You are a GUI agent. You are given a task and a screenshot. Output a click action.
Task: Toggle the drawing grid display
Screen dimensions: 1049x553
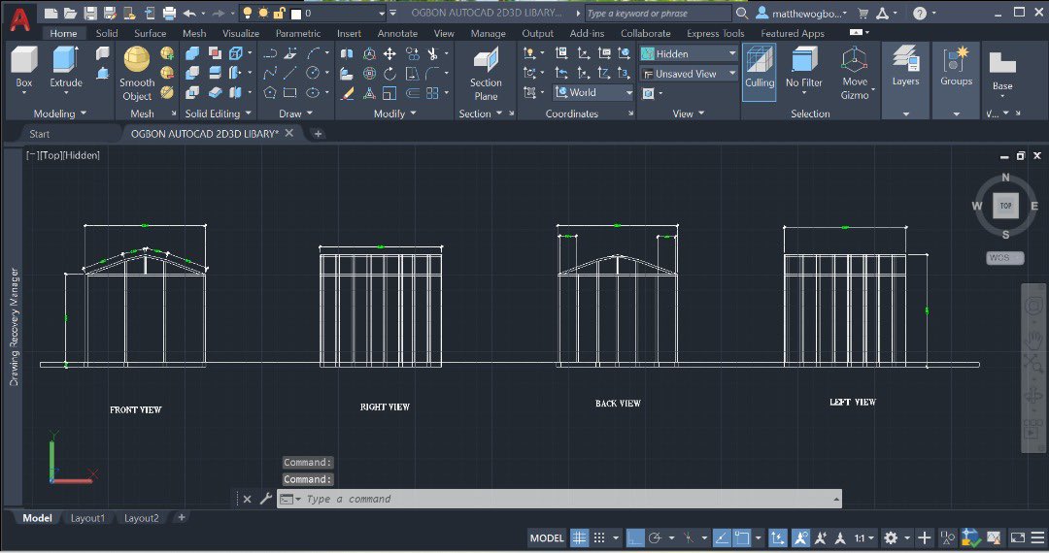tap(579, 537)
